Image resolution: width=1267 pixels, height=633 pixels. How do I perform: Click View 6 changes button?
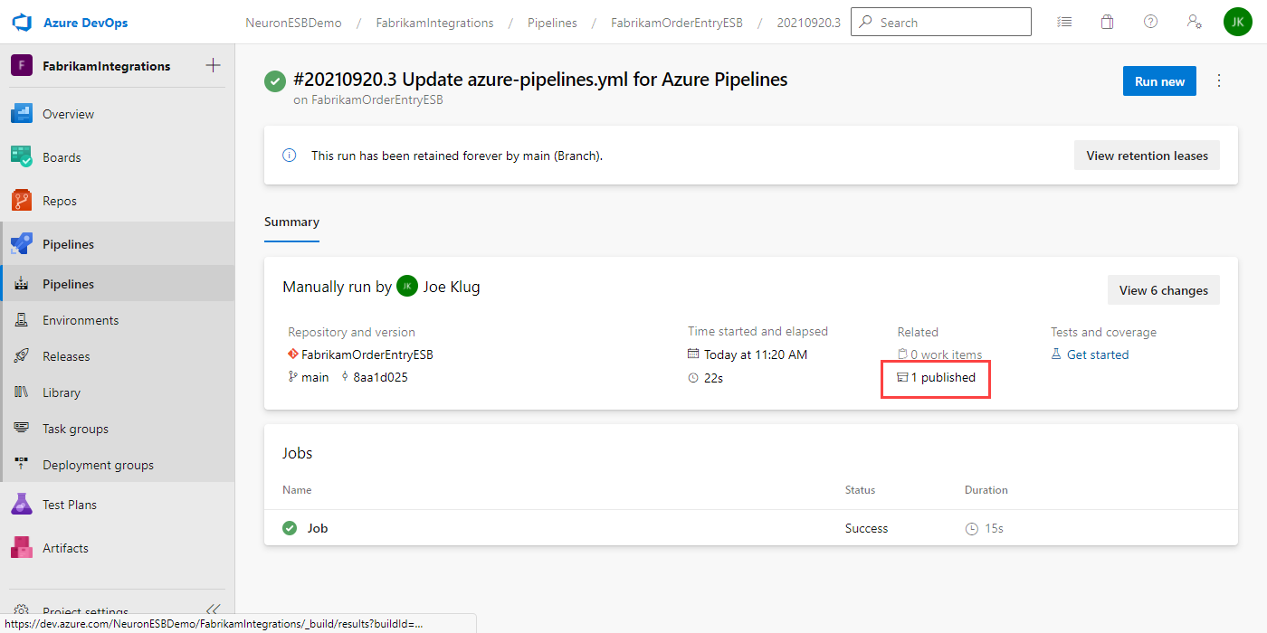[x=1163, y=290]
